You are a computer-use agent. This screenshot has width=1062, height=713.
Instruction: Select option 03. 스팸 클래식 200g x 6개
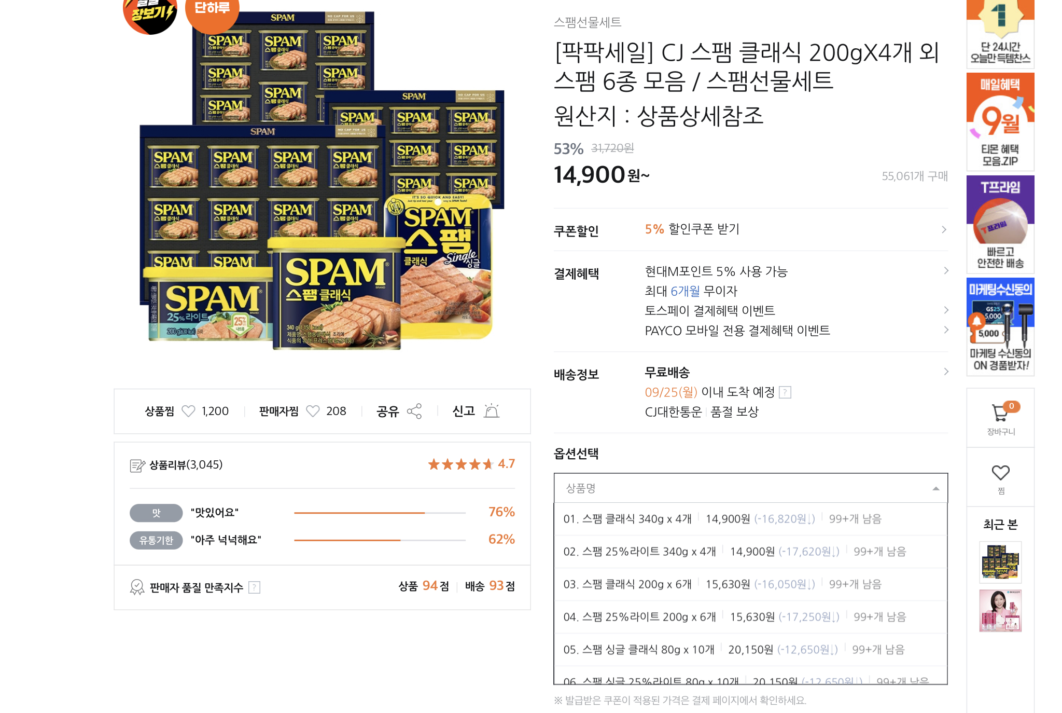click(750, 584)
